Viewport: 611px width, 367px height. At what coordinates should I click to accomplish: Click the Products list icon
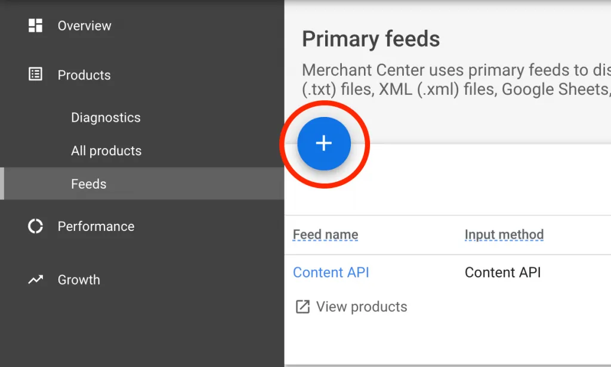[35, 74]
